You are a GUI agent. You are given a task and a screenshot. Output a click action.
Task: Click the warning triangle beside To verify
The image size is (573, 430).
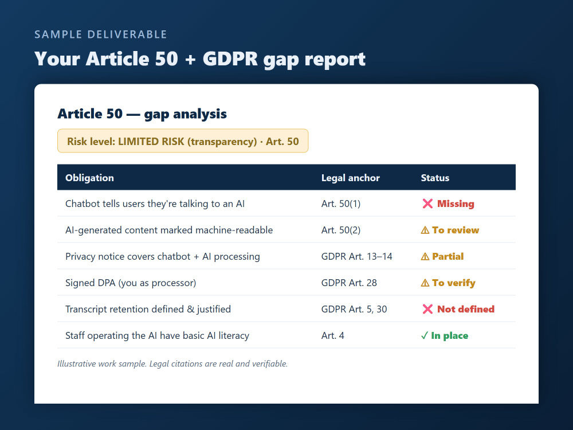click(x=425, y=283)
